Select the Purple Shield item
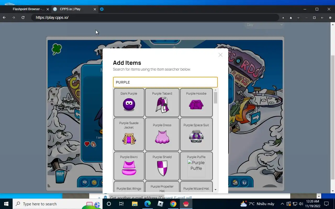The height and width of the screenshot is (209, 335). pyautogui.click(x=162, y=166)
